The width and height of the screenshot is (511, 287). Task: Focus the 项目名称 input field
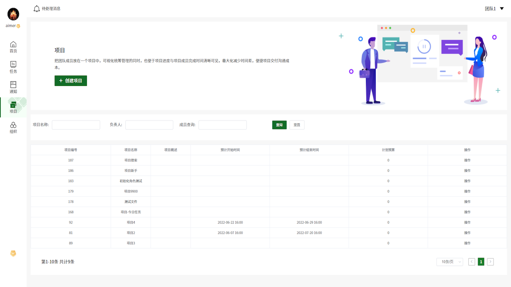(x=76, y=125)
